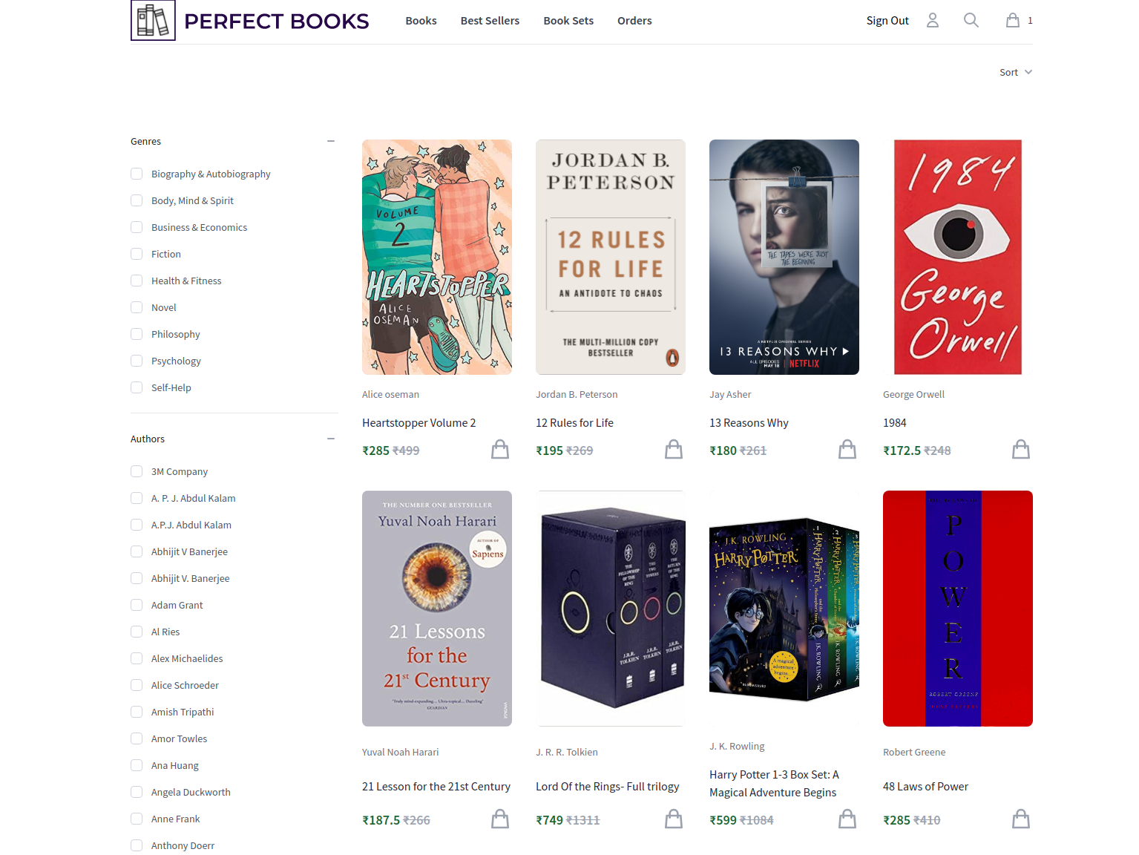Viewport: 1139px width, 855px height.
Task: Add Heartstopper Volume 2 to bag
Action: pos(500,449)
